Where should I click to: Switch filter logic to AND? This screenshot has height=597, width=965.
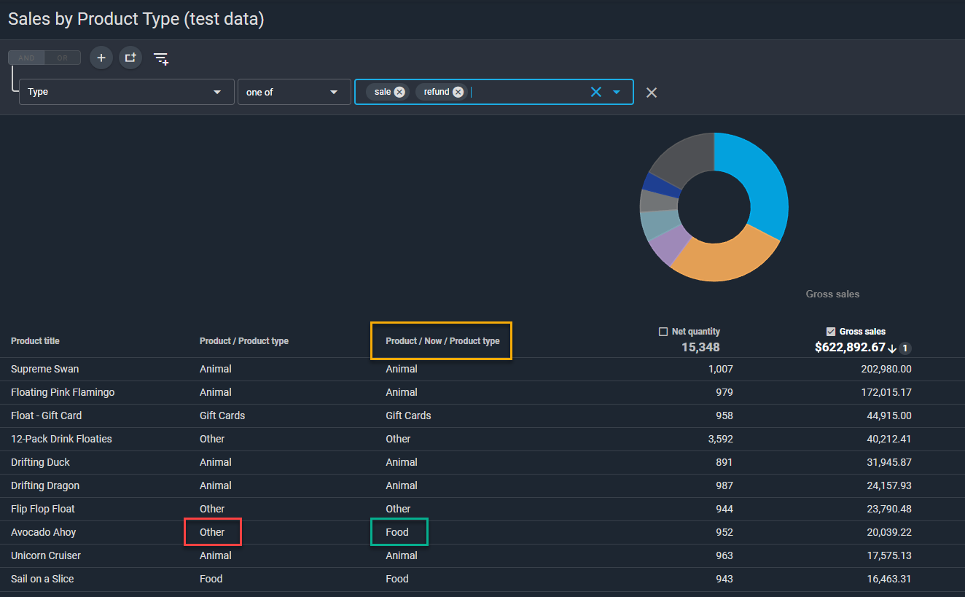[x=26, y=58]
